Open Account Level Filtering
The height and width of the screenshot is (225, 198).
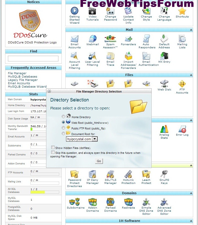(74, 56)
